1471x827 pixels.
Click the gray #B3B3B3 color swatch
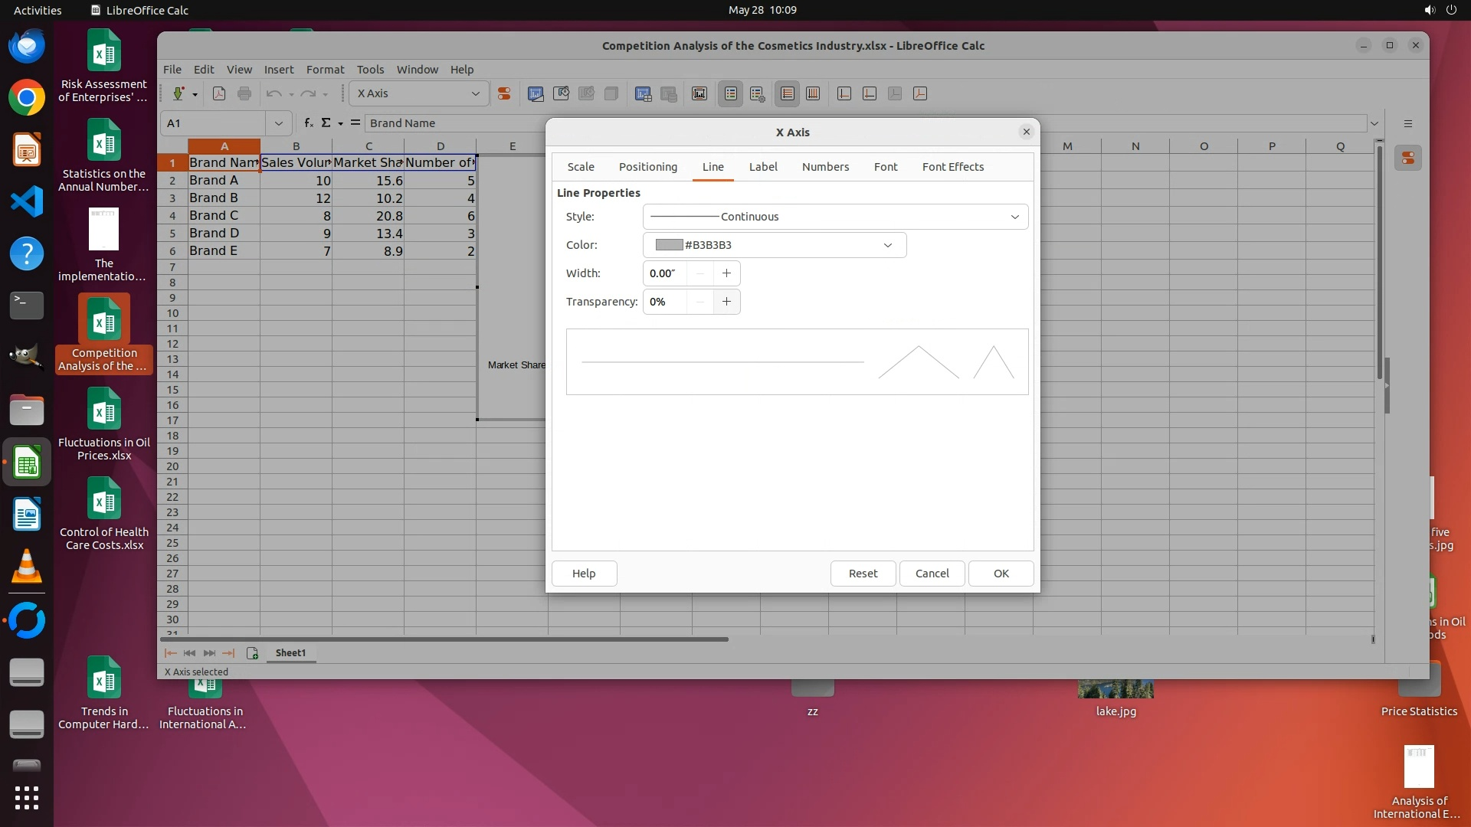click(669, 245)
